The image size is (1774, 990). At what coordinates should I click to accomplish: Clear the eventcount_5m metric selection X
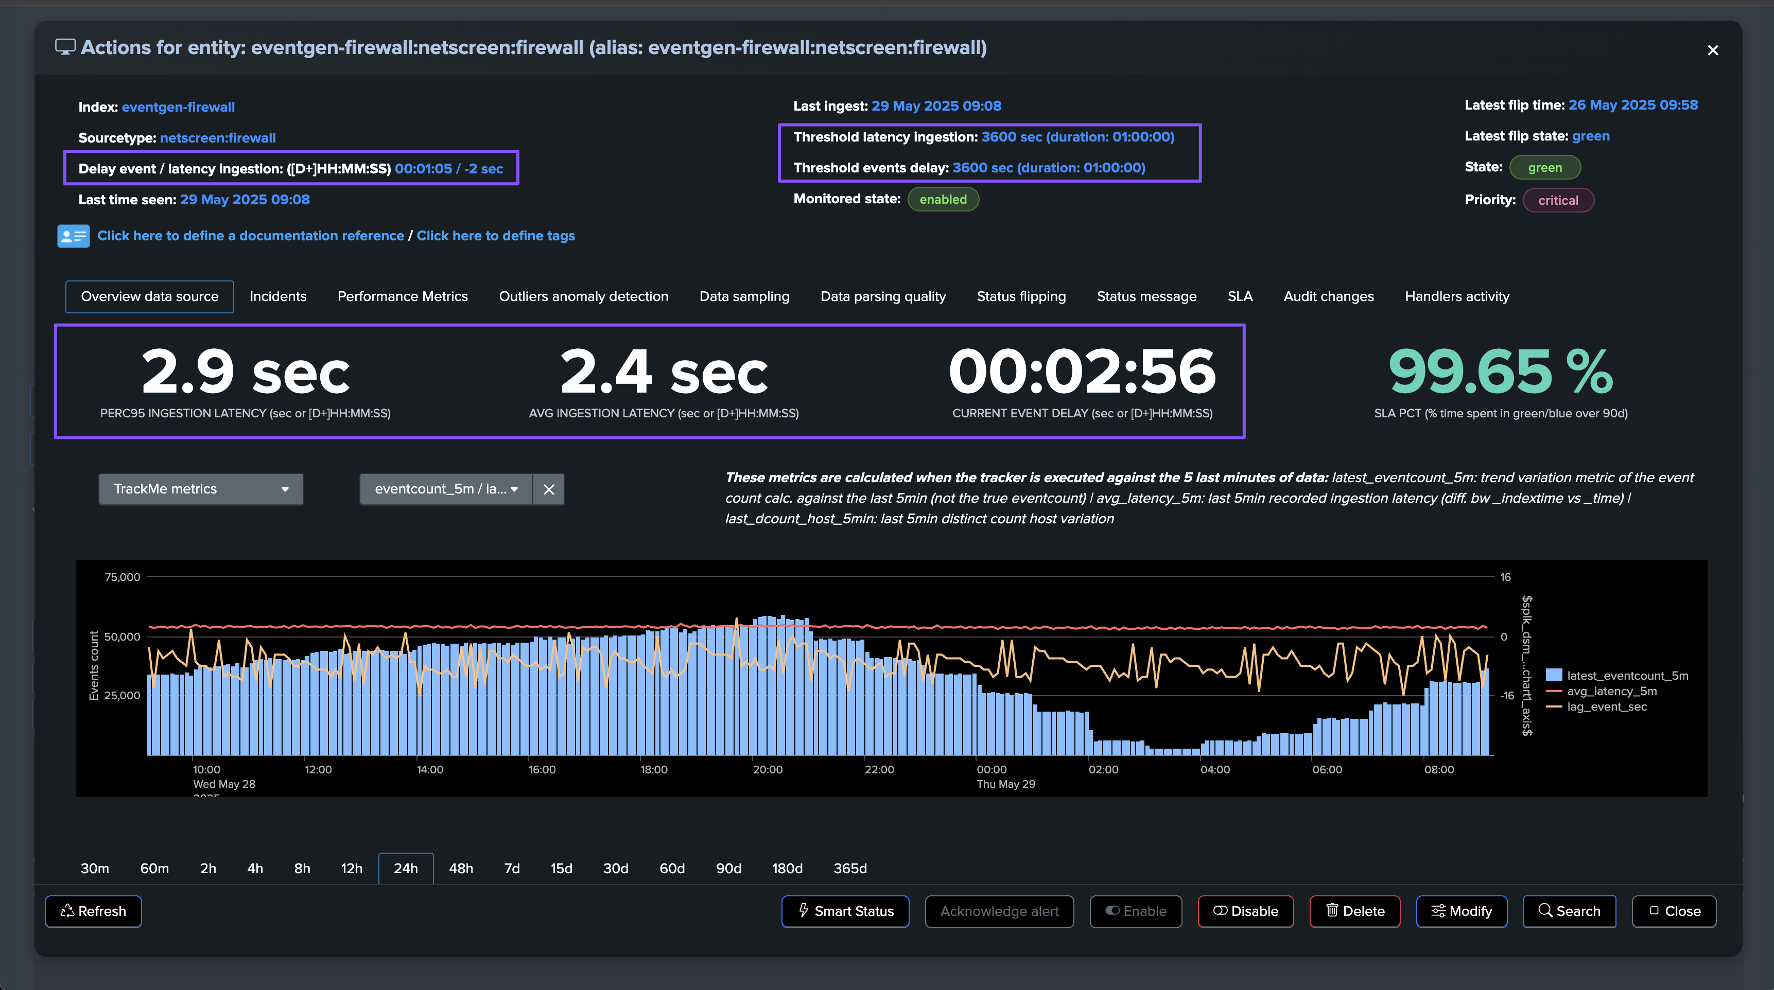point(549,489)
